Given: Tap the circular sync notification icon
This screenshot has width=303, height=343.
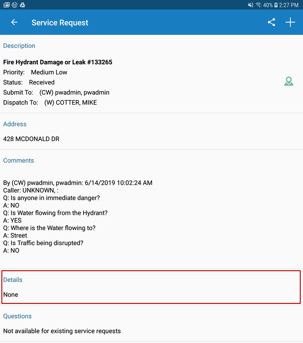Looking at the screenshot, I should 14,5.
